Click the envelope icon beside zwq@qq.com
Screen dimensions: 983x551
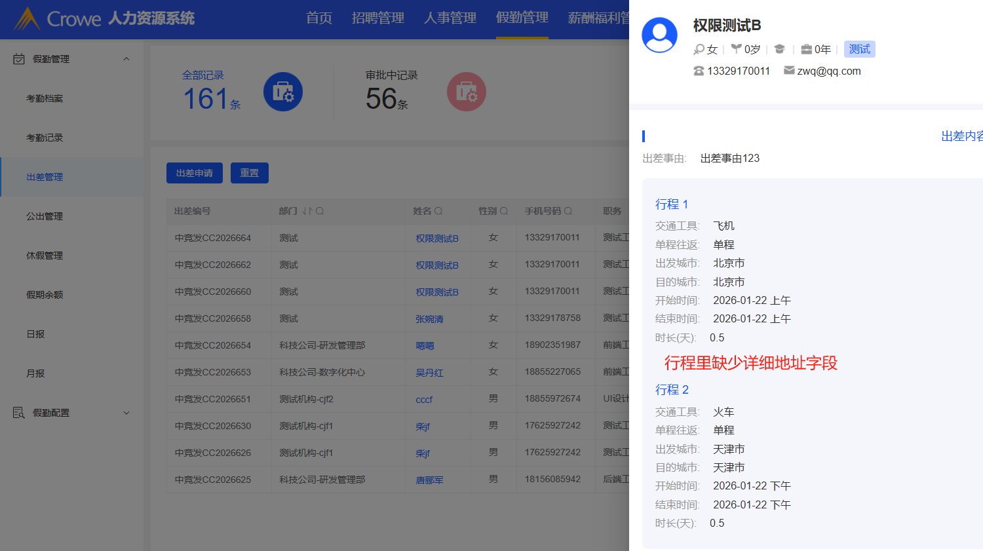point(789,71)
